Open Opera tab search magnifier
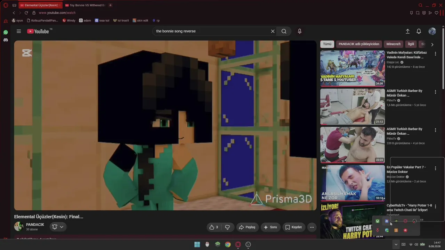Viewport: 445px width, 250px height. [420, 5]
